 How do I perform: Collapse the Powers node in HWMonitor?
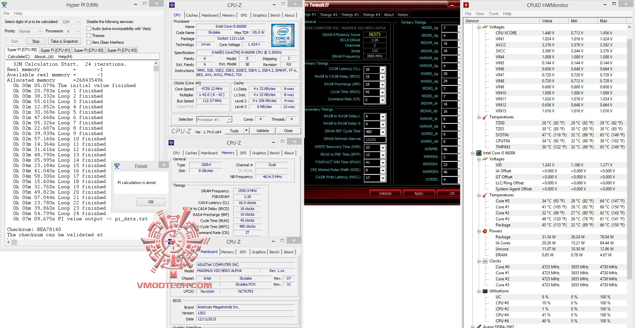pos(479,231)
